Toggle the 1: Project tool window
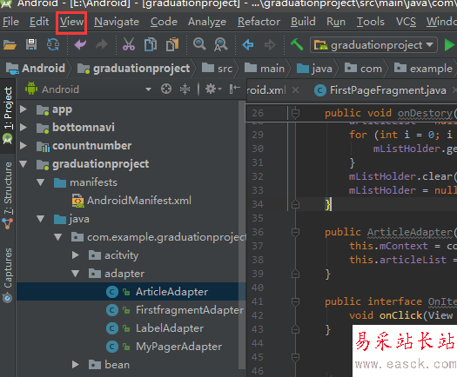Image resolution: width=457 pixels, height=377 pixels. [8, 116]
